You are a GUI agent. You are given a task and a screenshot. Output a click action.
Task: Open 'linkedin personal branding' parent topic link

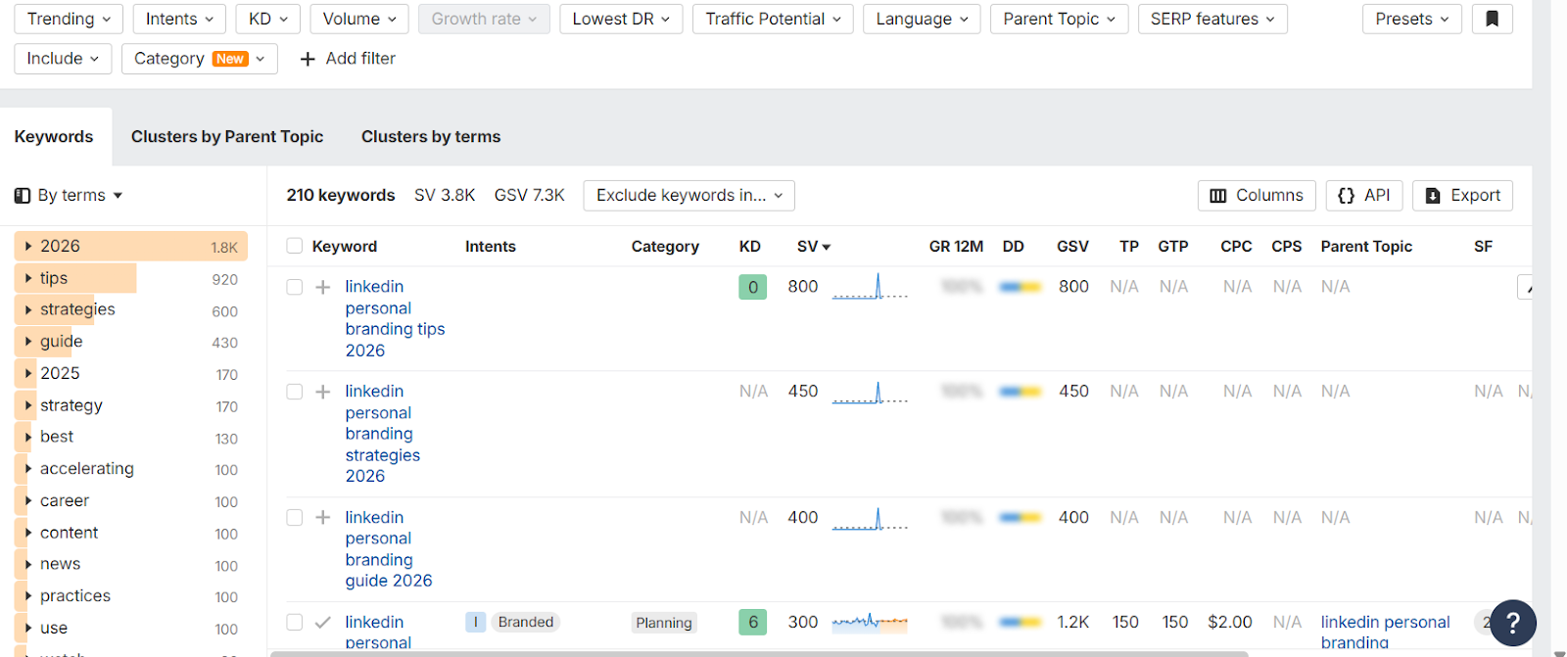pos(1385,632)
